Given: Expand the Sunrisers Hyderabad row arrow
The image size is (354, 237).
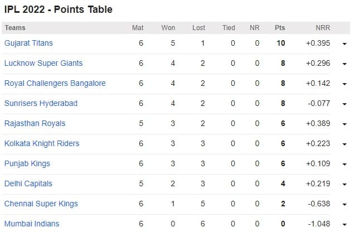Looking at the screenshot, I should pyautogui.click(x=345, y=104).
